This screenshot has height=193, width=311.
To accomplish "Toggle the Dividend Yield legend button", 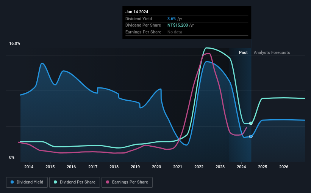I will 27,182.
